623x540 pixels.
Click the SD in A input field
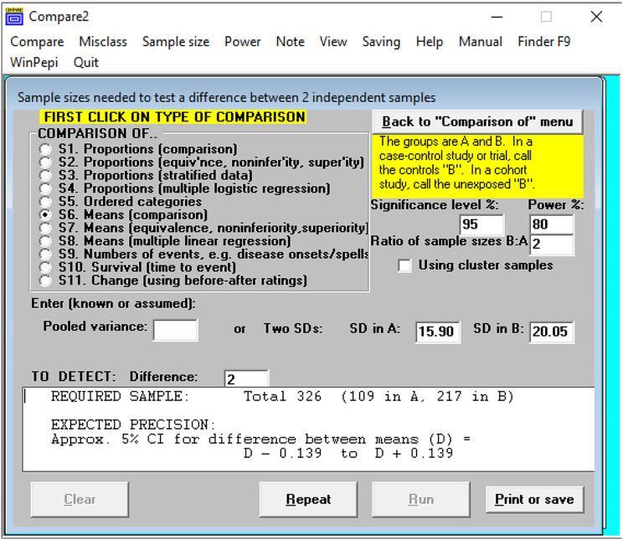[437, 332]
